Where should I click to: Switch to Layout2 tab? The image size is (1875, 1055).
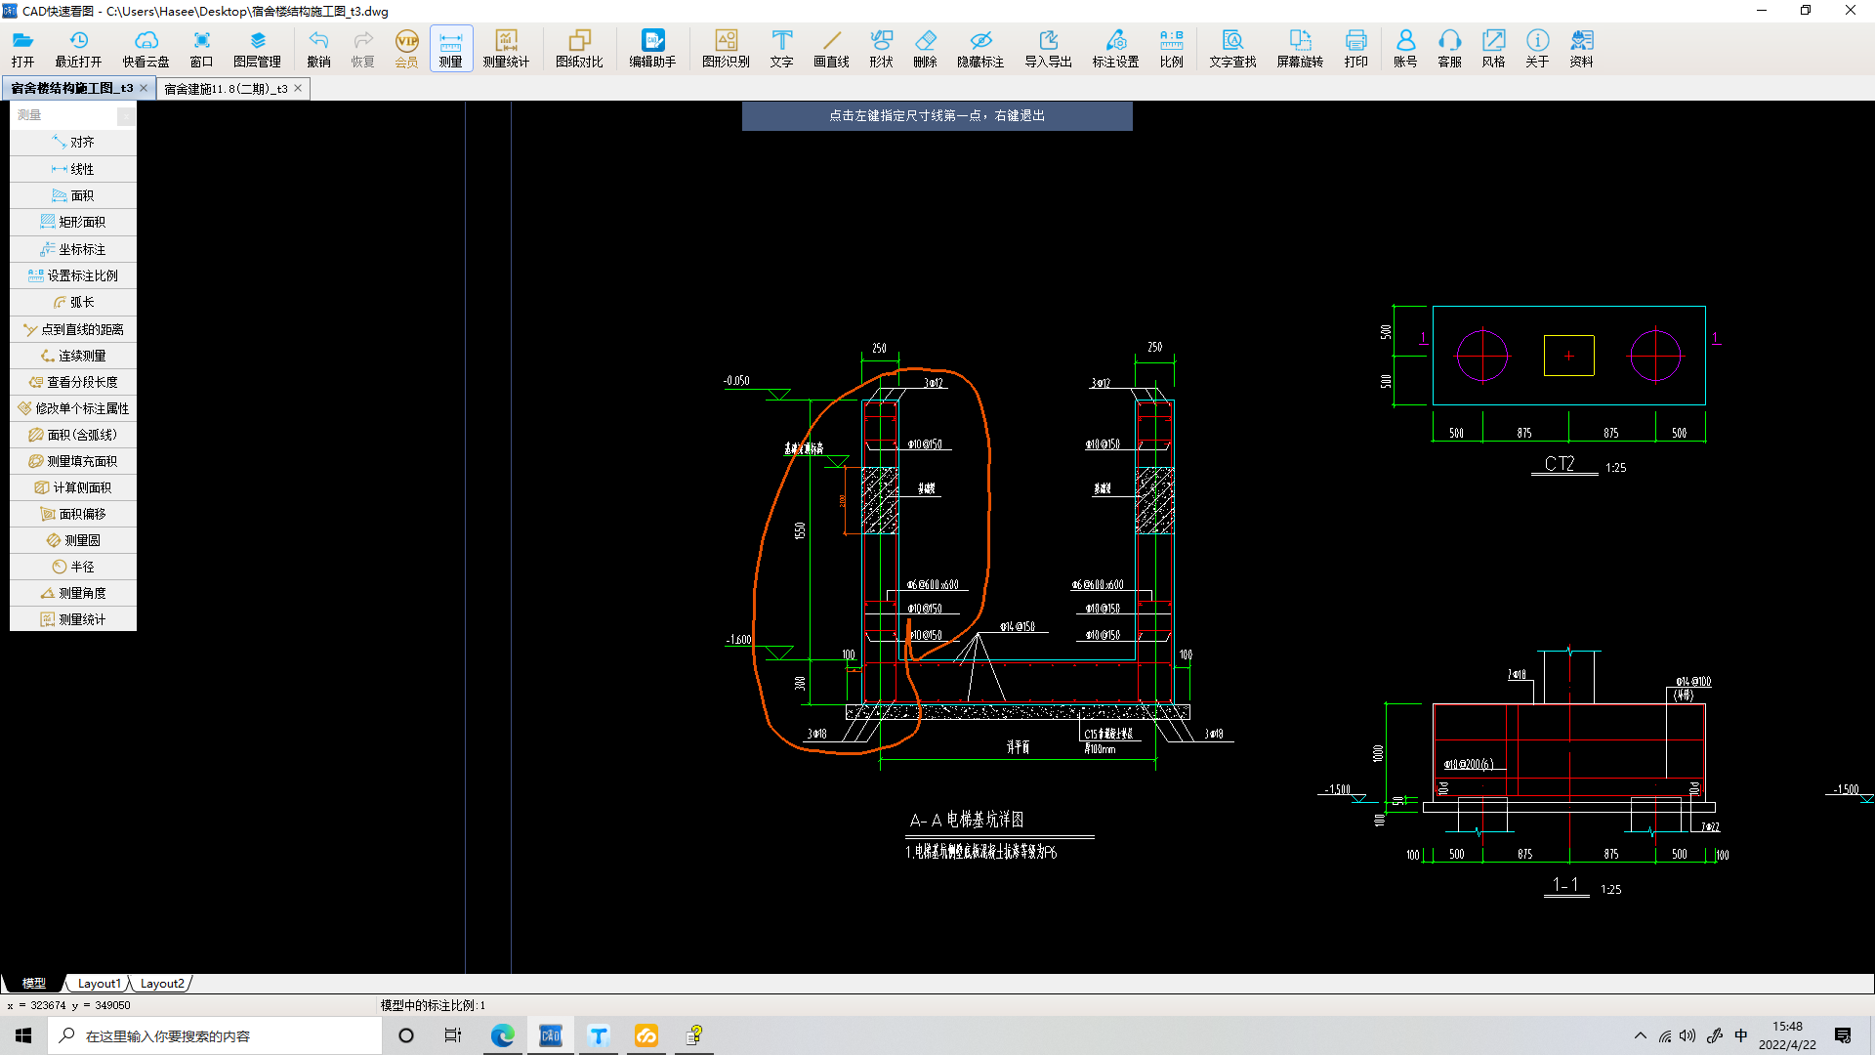[x=161, y=984]
